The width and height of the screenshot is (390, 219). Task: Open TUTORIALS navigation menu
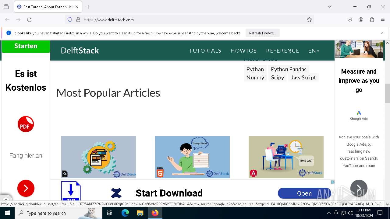coord(205,51)
